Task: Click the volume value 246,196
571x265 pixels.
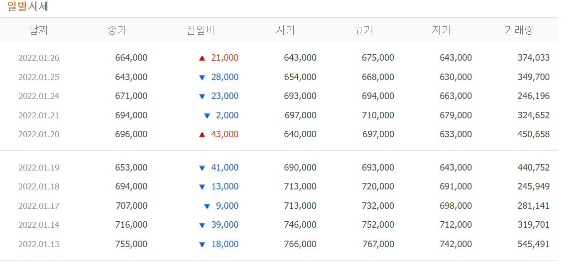Action: (x=534, y=96)
